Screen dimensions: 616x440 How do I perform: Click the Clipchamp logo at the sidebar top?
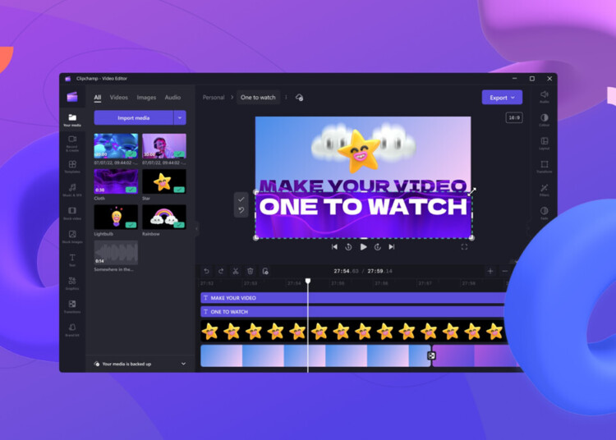(x=72, y=97)
